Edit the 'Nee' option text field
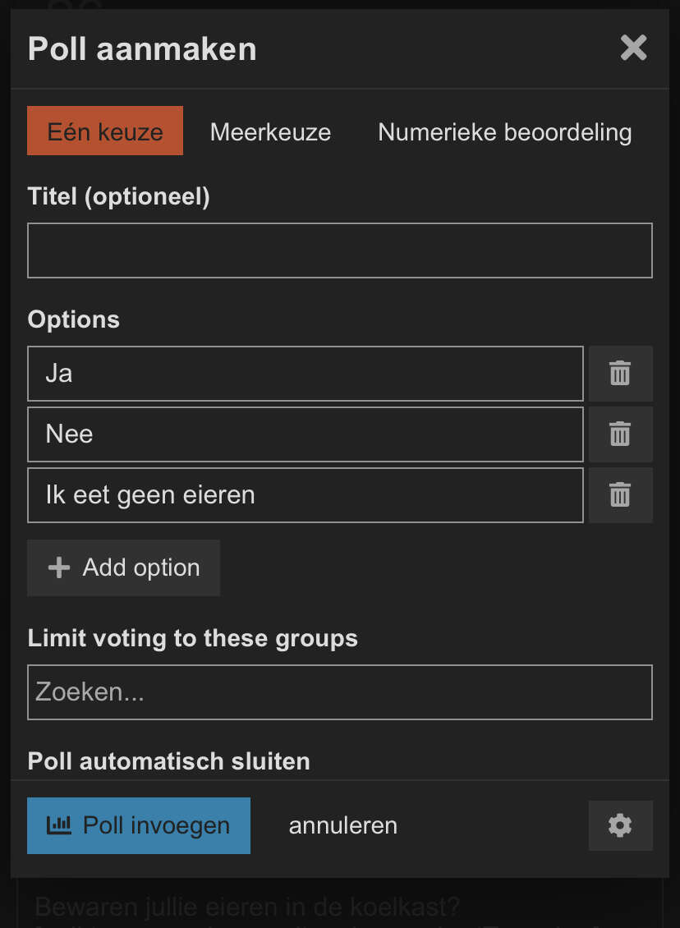Image resolution: width=680 pixels, height=928 pixels. pos(305,434)
